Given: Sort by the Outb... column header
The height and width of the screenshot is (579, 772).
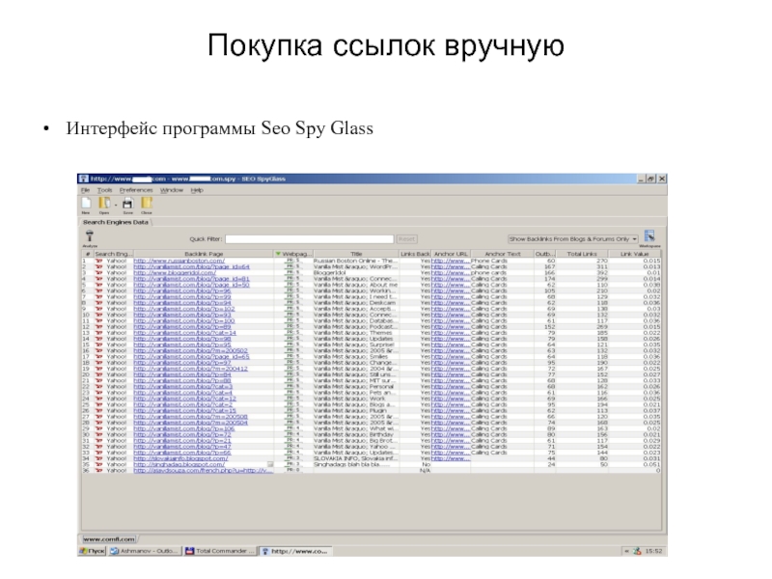Looking at the screenshot, I should click(x=545, y=254).
